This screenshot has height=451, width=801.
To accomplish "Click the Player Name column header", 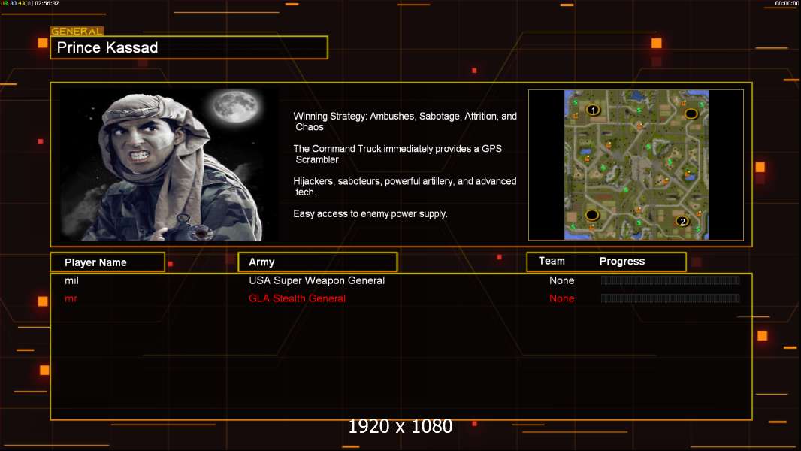I will tap(107, 262).
